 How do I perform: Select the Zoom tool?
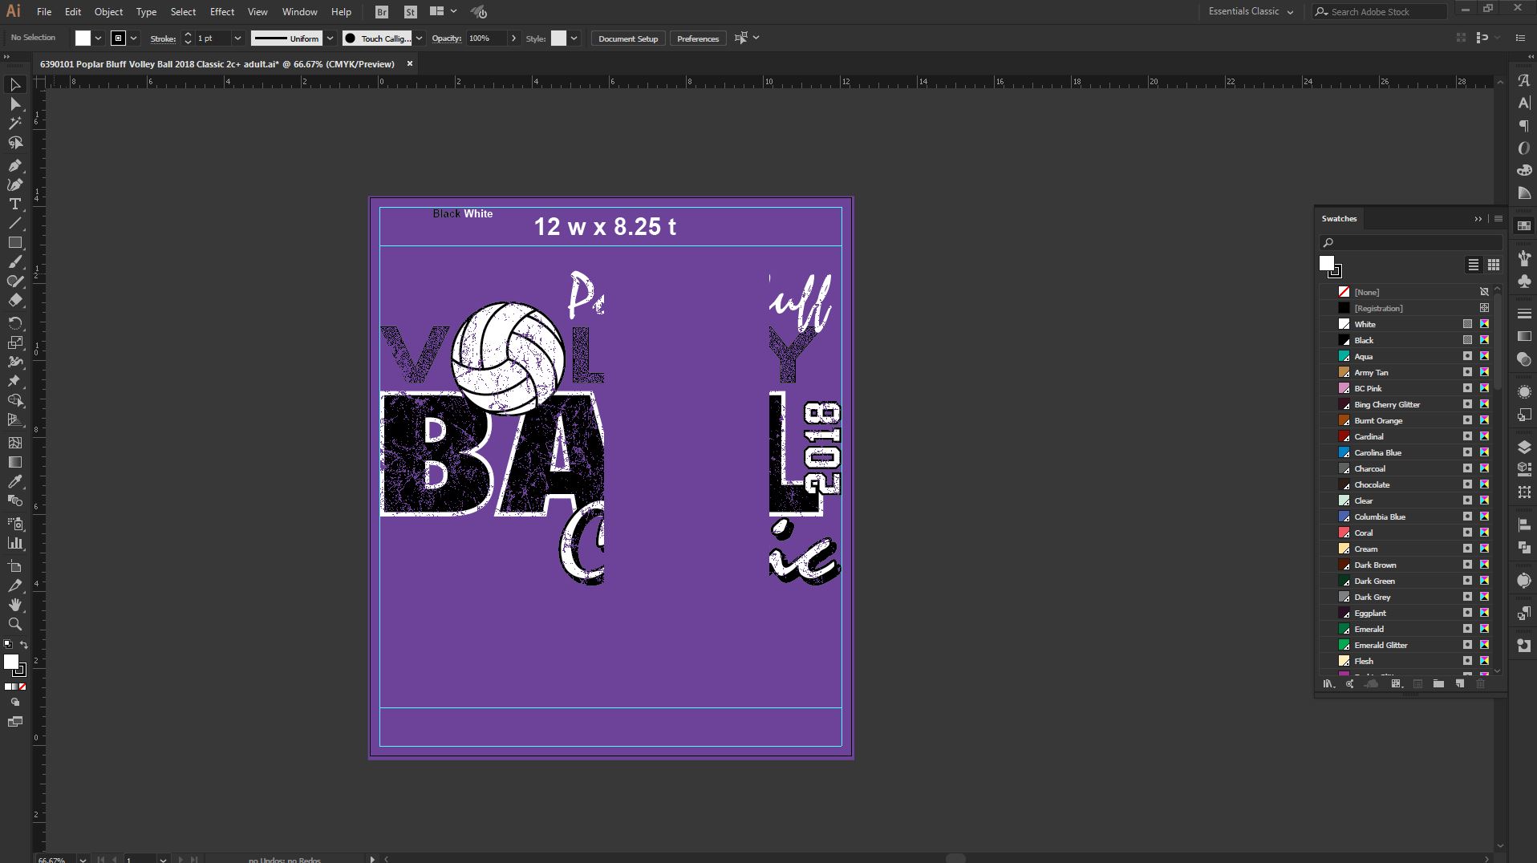click(14, 624)
